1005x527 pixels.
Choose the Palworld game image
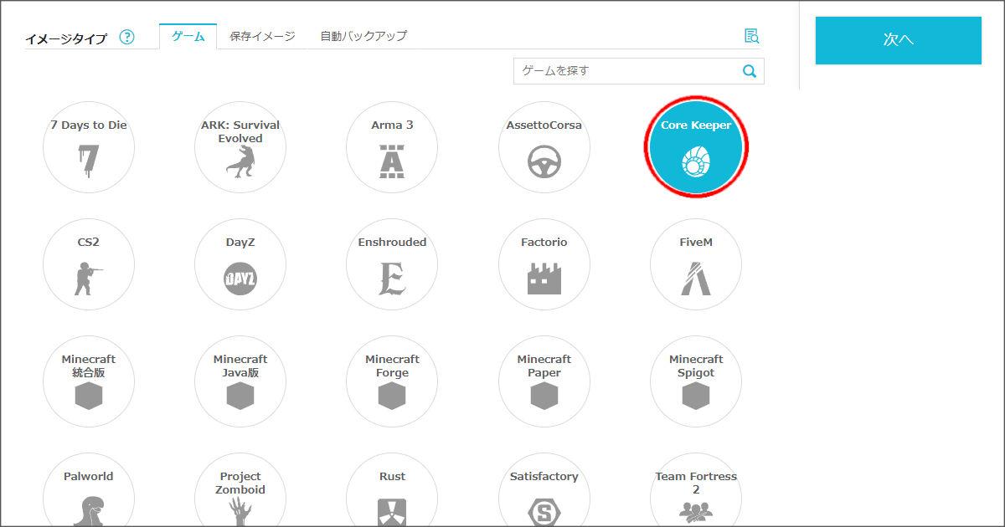click(89, 490)
